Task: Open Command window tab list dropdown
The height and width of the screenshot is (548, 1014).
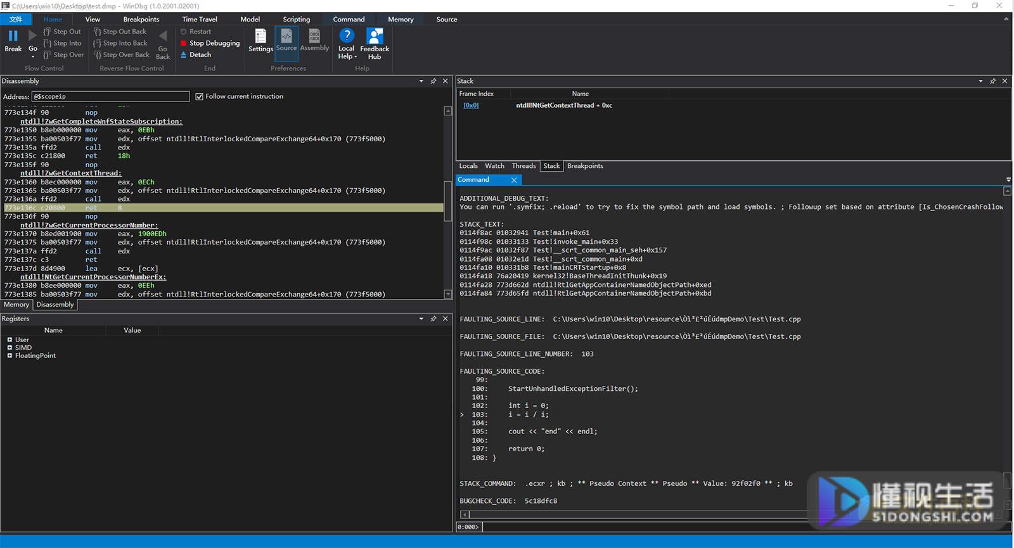Action: [x=1008, y=180]
